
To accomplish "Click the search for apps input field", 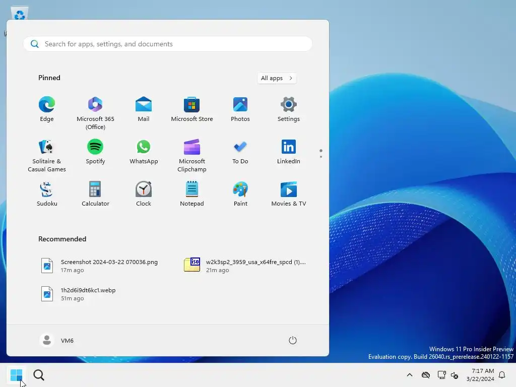I will (168, 44).
